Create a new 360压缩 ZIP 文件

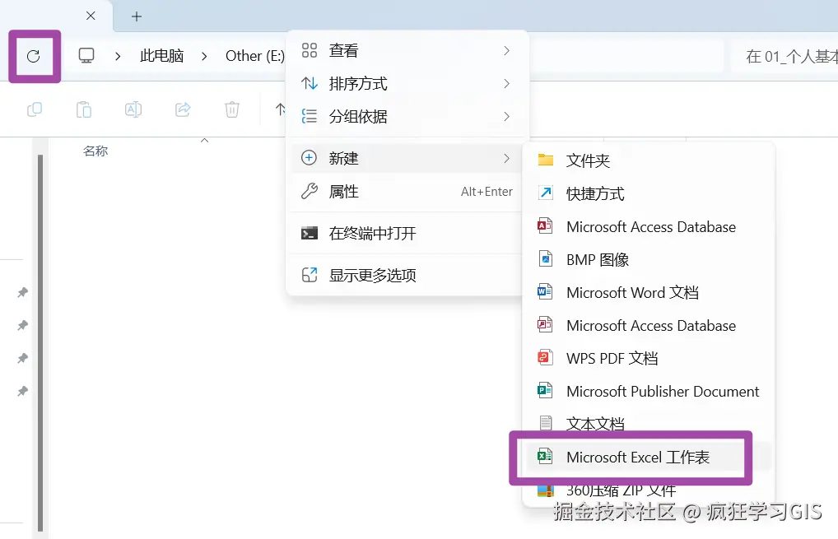click(649, 490)
